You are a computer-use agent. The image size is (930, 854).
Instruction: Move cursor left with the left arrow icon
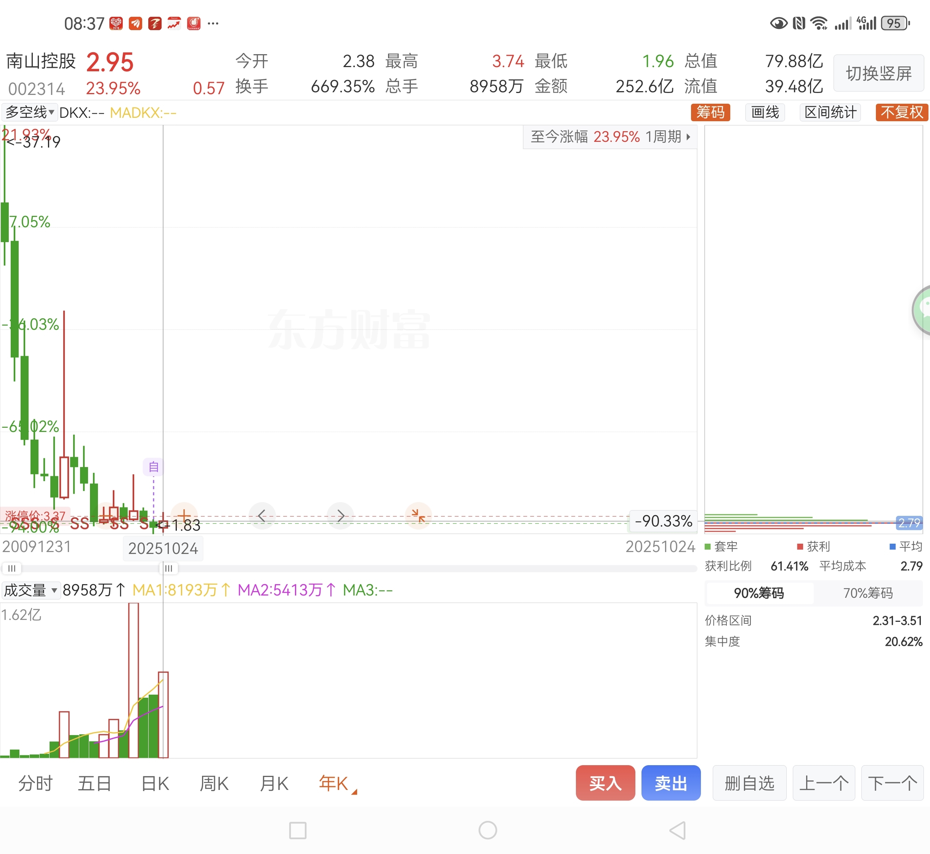click(262, 516)
